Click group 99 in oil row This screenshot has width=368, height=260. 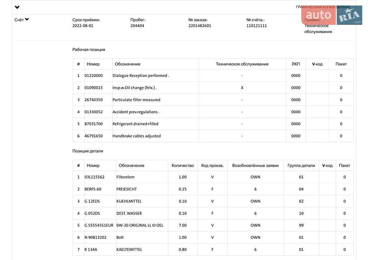pyautogui.click(x=301, y=225)
